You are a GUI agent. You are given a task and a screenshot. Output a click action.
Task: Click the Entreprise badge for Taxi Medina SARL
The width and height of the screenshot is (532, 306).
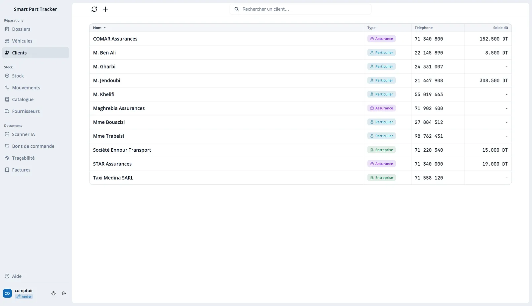381,178
